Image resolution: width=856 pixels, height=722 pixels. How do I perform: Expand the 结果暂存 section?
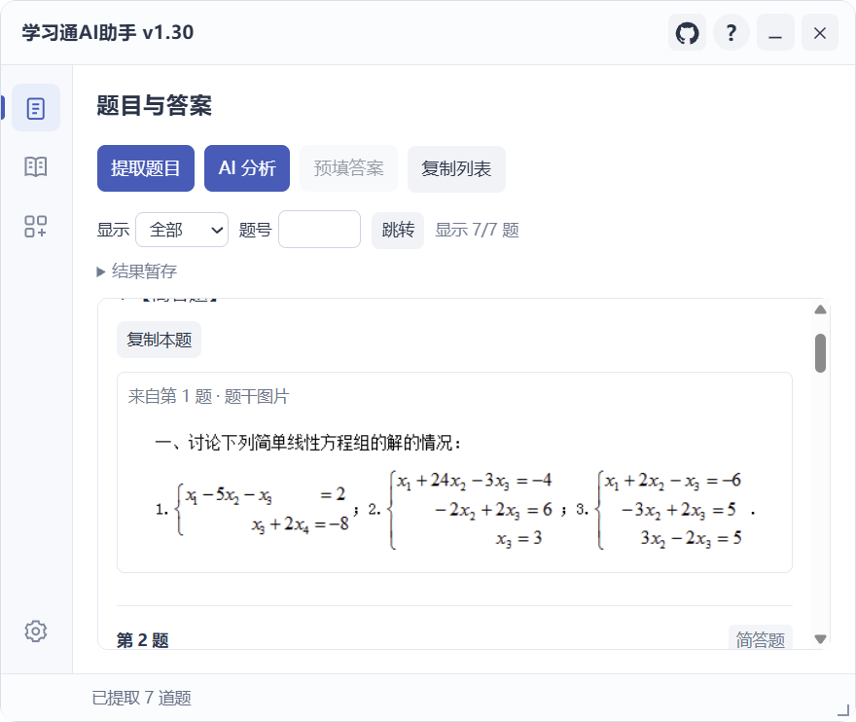click(137, 271)
